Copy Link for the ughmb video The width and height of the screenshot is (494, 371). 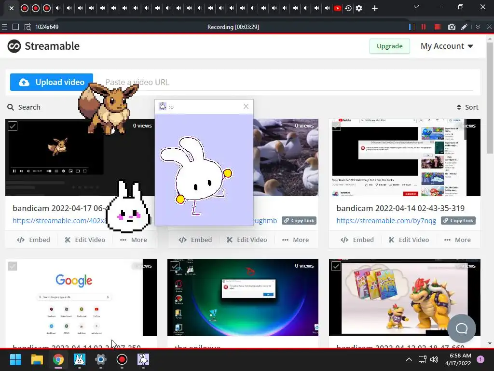299,220
